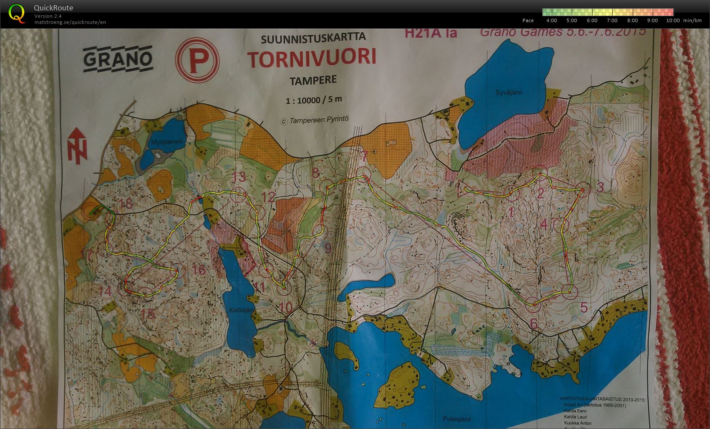The height and width of the screenshot is (429, 710).
Task: Click the Grano Games 5.6.-7.6.2015 text
Action: point(563,32)
